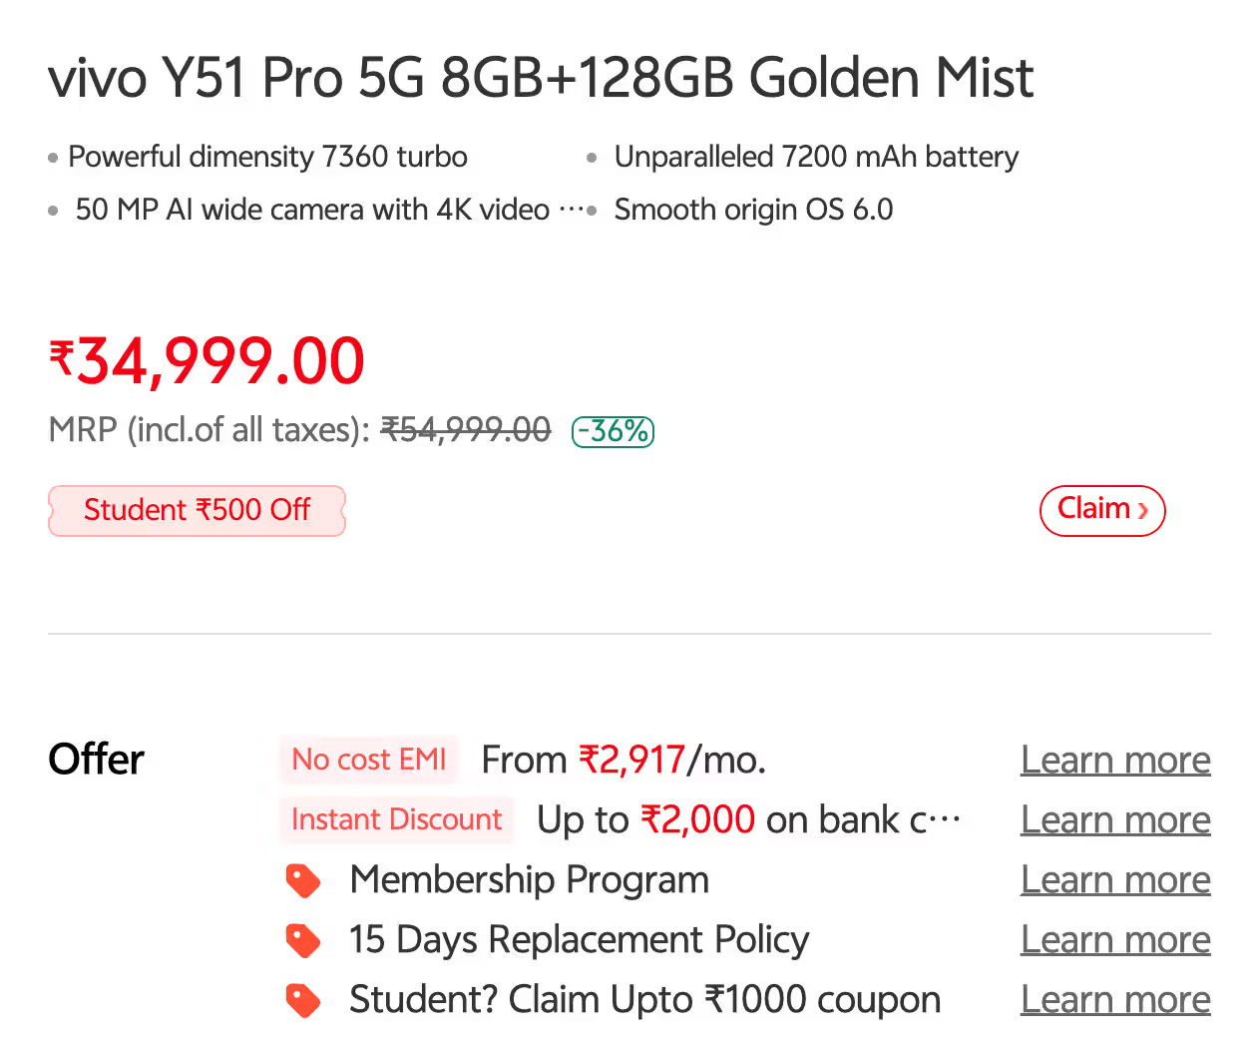Open Learn more for No cost EMI
The height and width of the screenshot is (1042, 1253).
point(1115,760)
